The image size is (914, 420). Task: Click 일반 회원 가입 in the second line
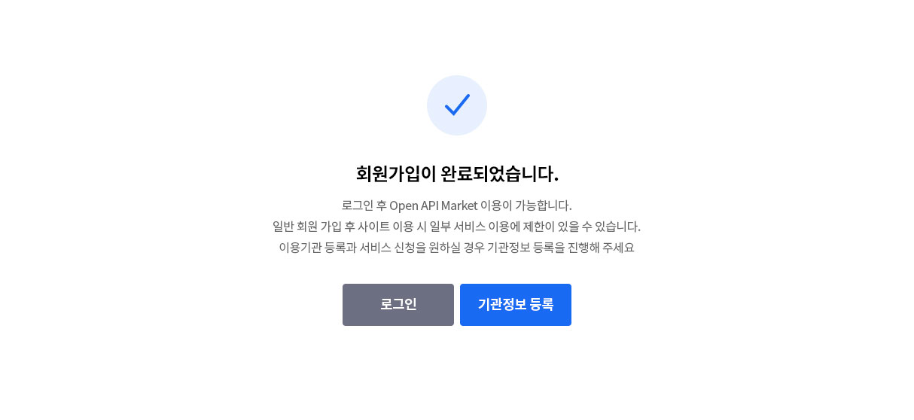308,227
